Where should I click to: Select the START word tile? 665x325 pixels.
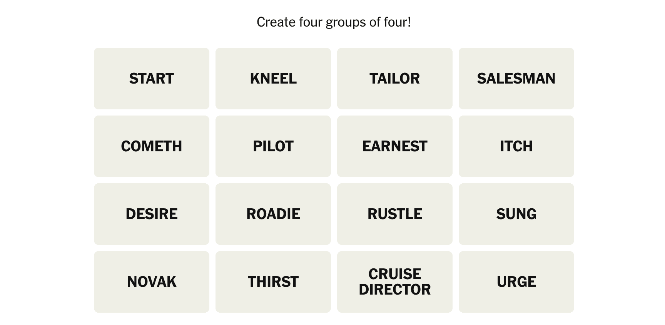[x=152, y=79]
